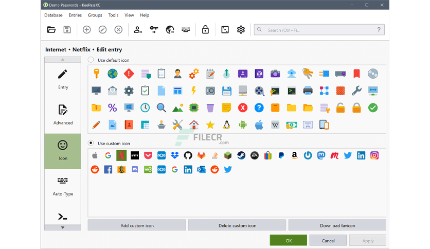Choose the Facebook custom icon

pyautogui.click(x=108, y=169)
